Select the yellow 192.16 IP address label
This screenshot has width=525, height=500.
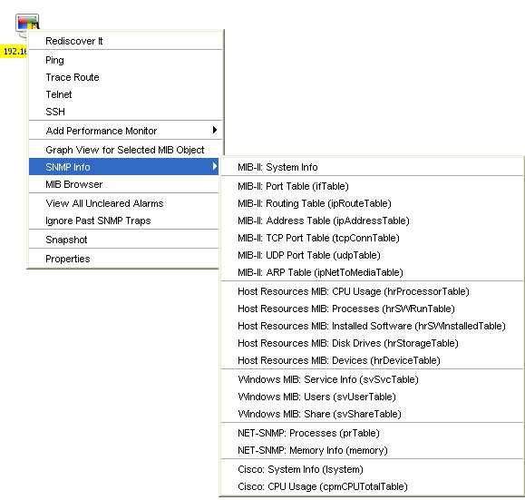[14, 52]
